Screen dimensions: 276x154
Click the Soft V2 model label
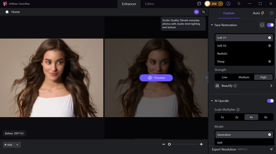pyautogui.click(x=222, y=46)
